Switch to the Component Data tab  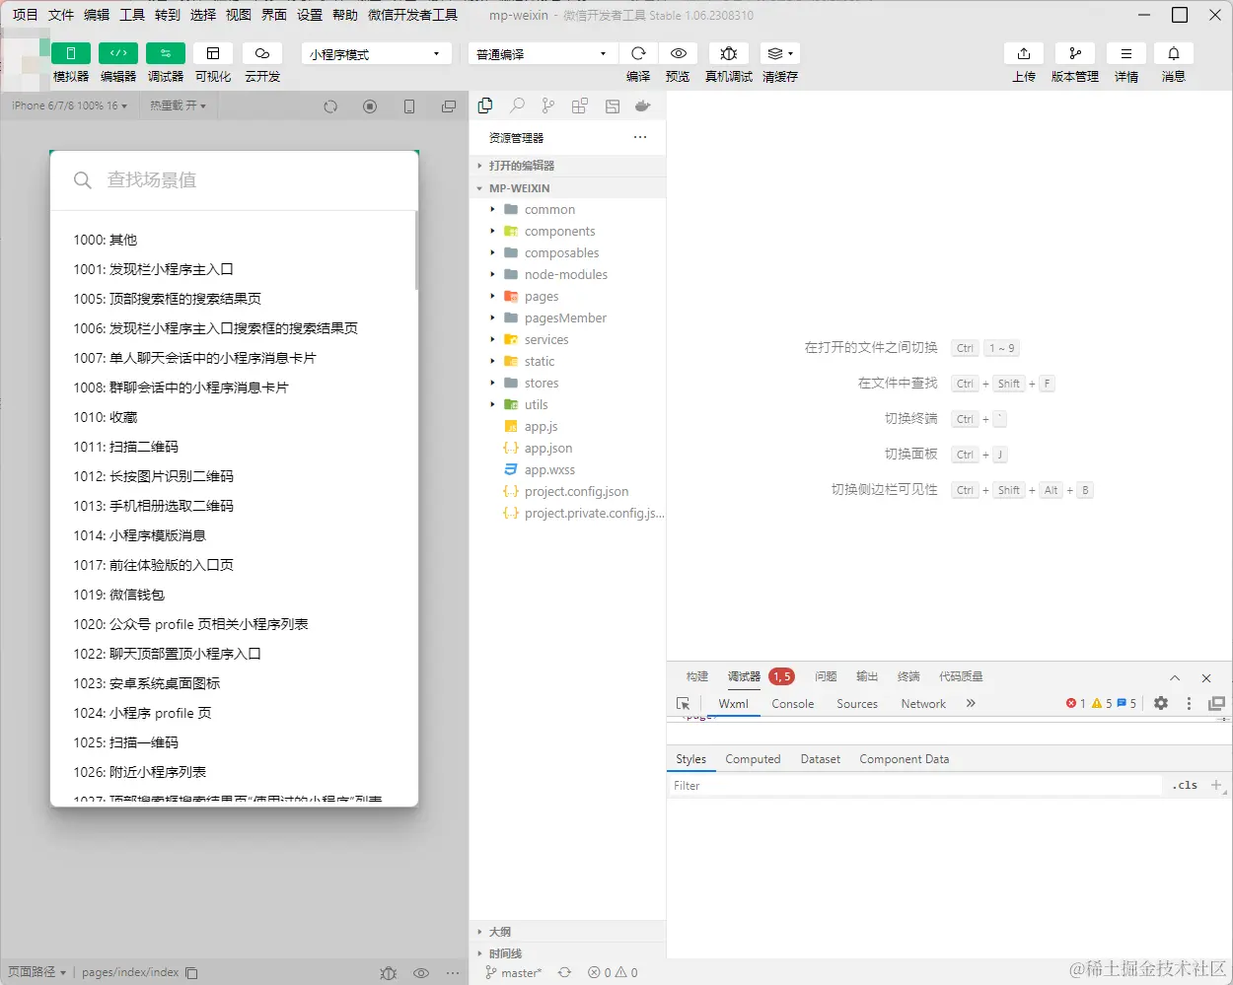tap(904, 759)
